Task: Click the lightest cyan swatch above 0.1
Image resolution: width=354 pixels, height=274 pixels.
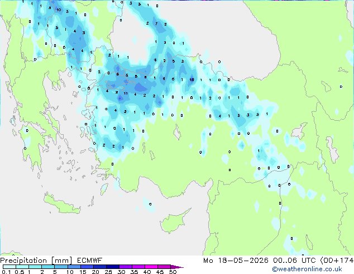Action: click(x=9, y=267)
